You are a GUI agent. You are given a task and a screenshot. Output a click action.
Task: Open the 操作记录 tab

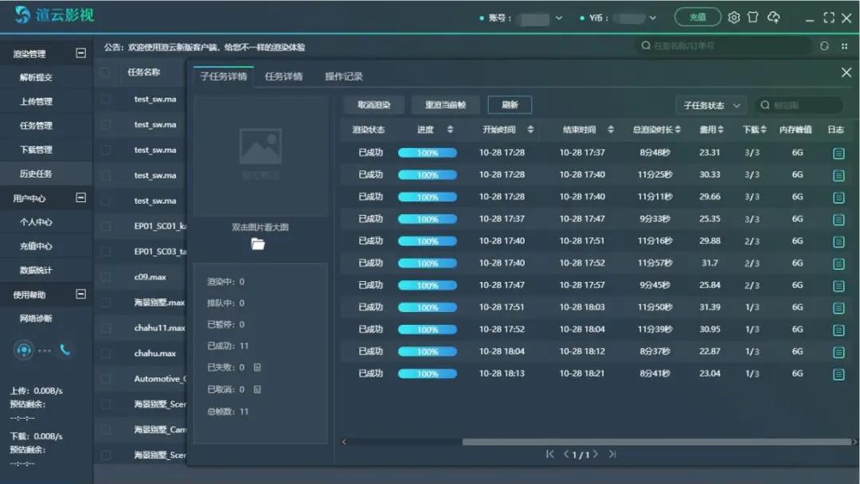point(343,76)
